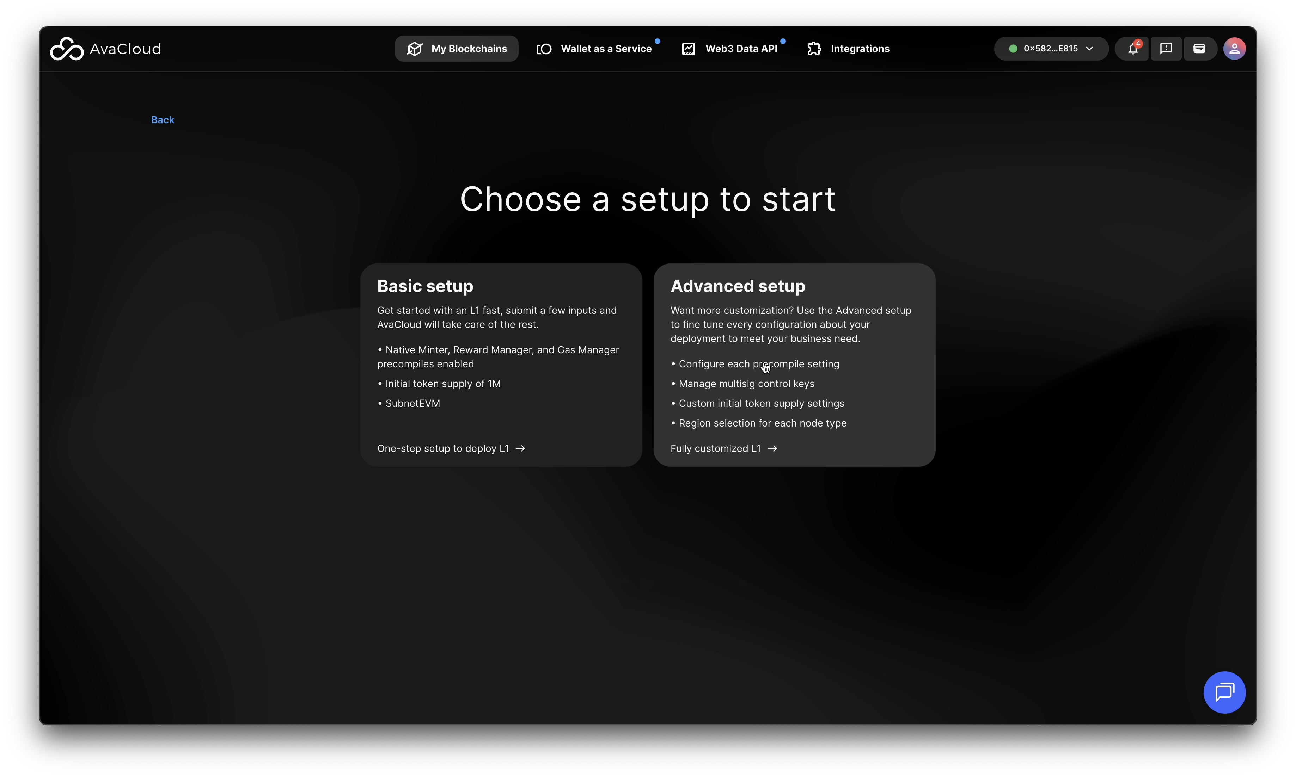1296x777 pixels.
Task: Click the Integrations puzzle icon
Action: [814, 49]
